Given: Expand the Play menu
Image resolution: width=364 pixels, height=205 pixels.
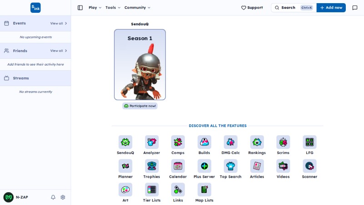Looking at the screenshot, I should [x=95, y=8].
